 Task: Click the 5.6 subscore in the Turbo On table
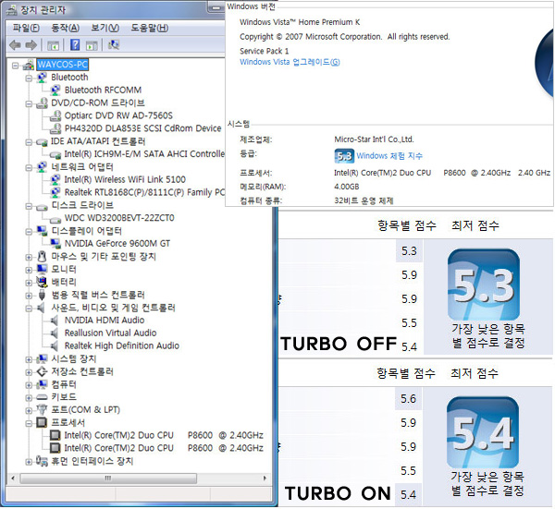click(x=408, y=399)
